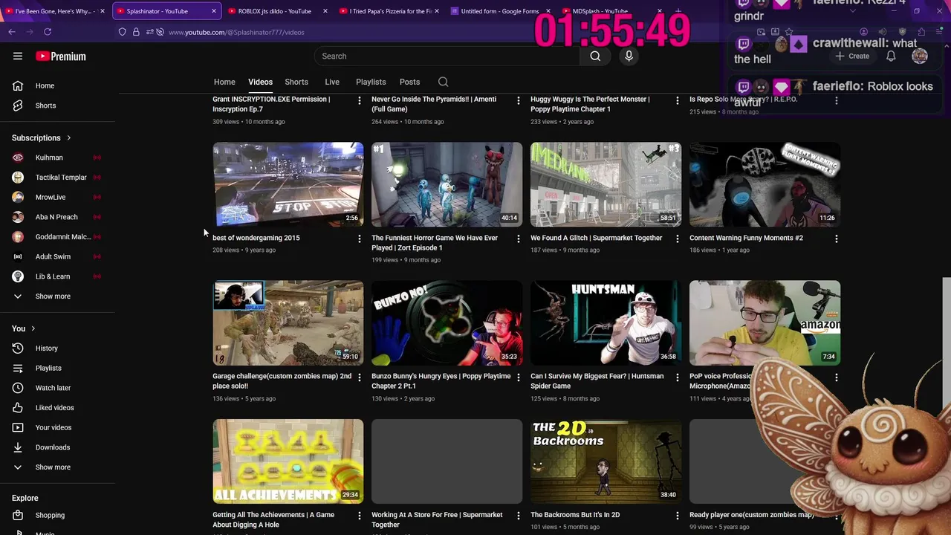
Task: Open options menu for Content Warning Funny Moments #2
Action: click(837, 239)
